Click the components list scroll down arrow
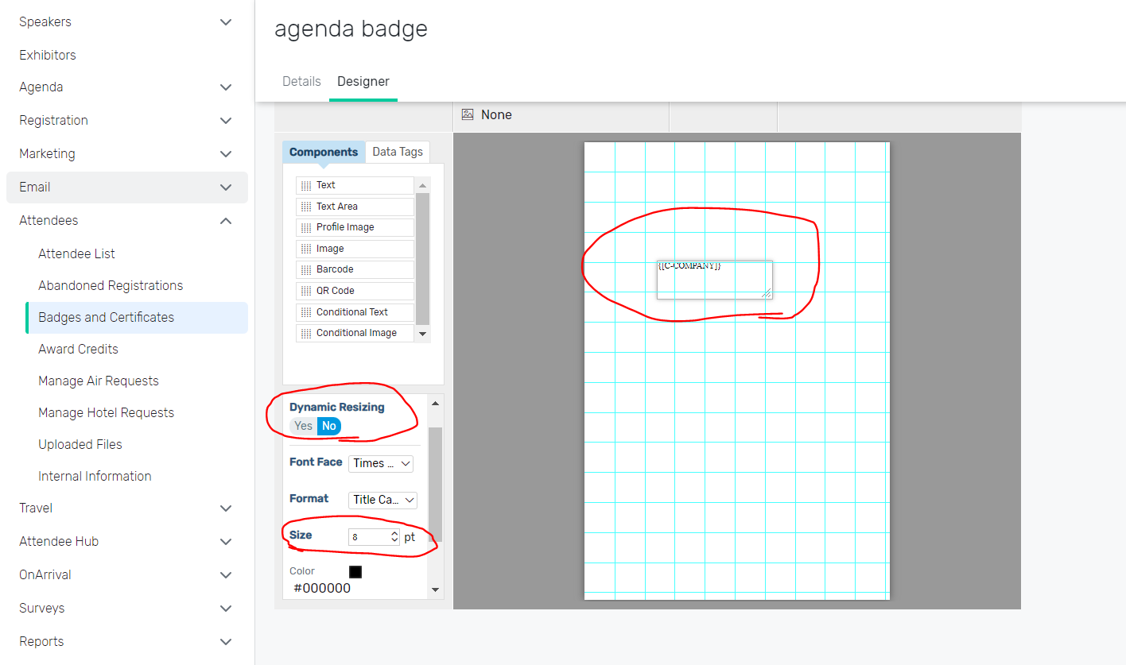 click(x=423, y=334)
